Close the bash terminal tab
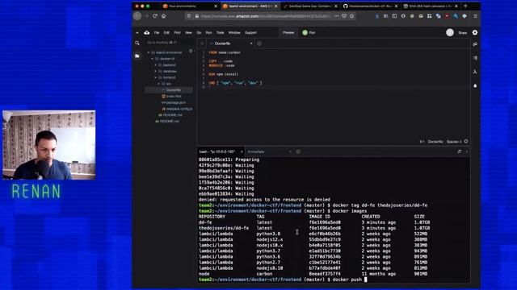The image size is (517, 290). click(242, 151)
